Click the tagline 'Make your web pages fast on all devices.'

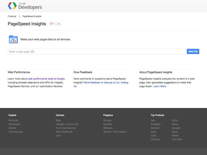46,39
